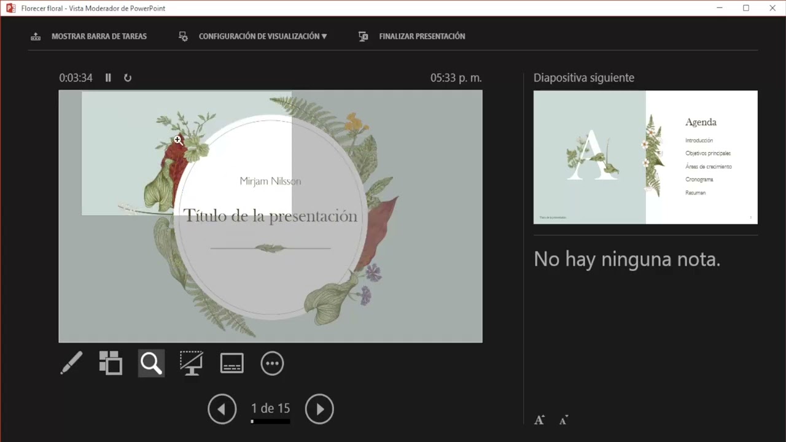Restart the presentation timer
The height and width of the screenshot is (442, 786).
(128, 78)
